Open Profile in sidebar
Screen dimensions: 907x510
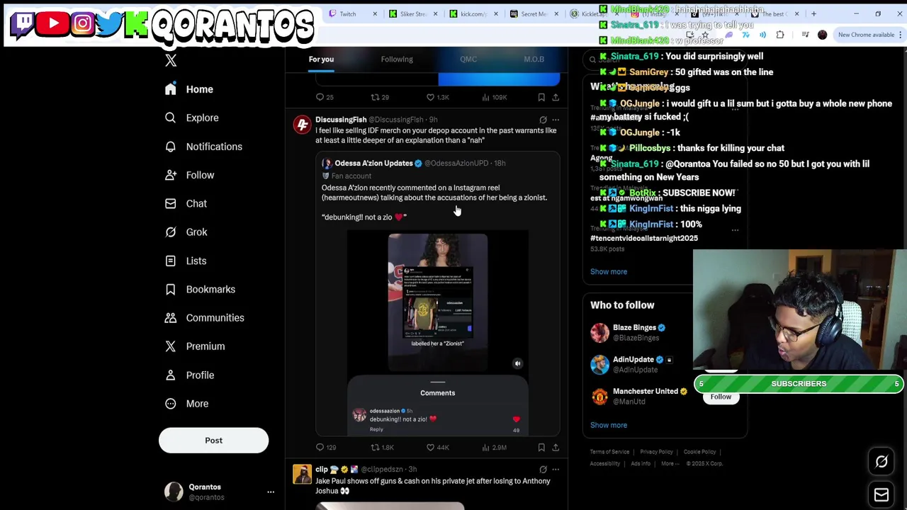189,375
